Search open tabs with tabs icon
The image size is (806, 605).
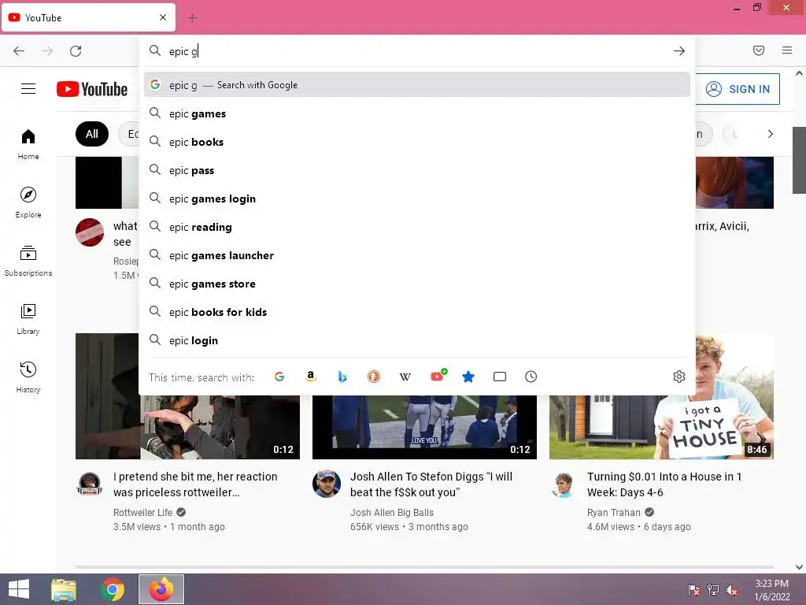tap(500, 377)
